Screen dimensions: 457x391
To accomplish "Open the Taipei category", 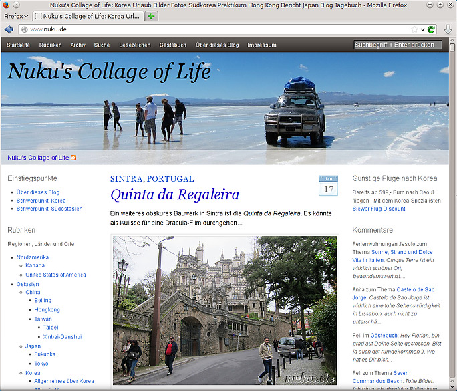I will (x=51, y=328).
